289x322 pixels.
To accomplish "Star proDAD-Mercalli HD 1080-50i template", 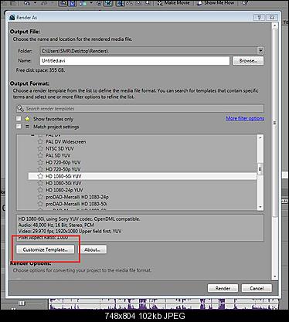I will [x=40, y=204].
